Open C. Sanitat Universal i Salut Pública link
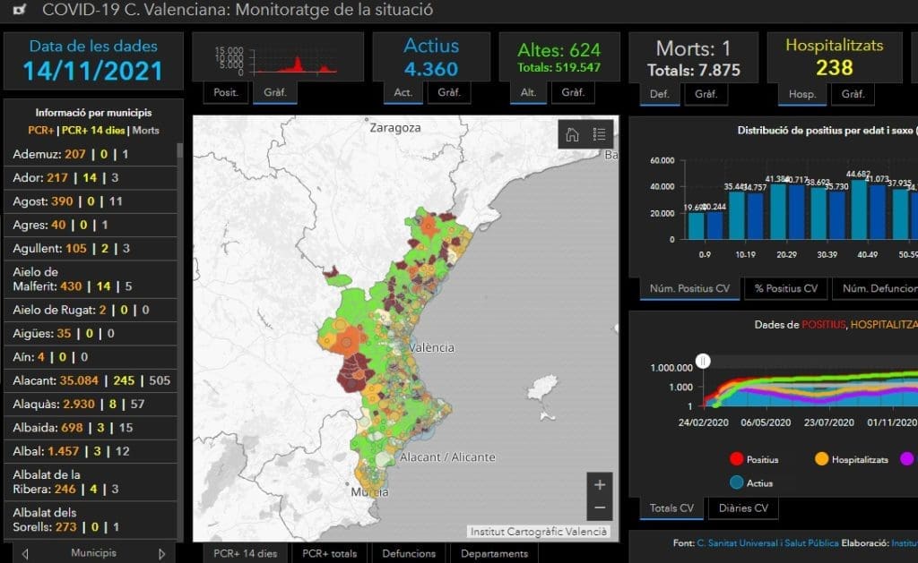Image resolution: width=918 pixels, height=563 pixels. coord(767,543)
